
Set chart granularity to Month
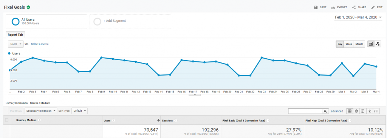[359, 44]
